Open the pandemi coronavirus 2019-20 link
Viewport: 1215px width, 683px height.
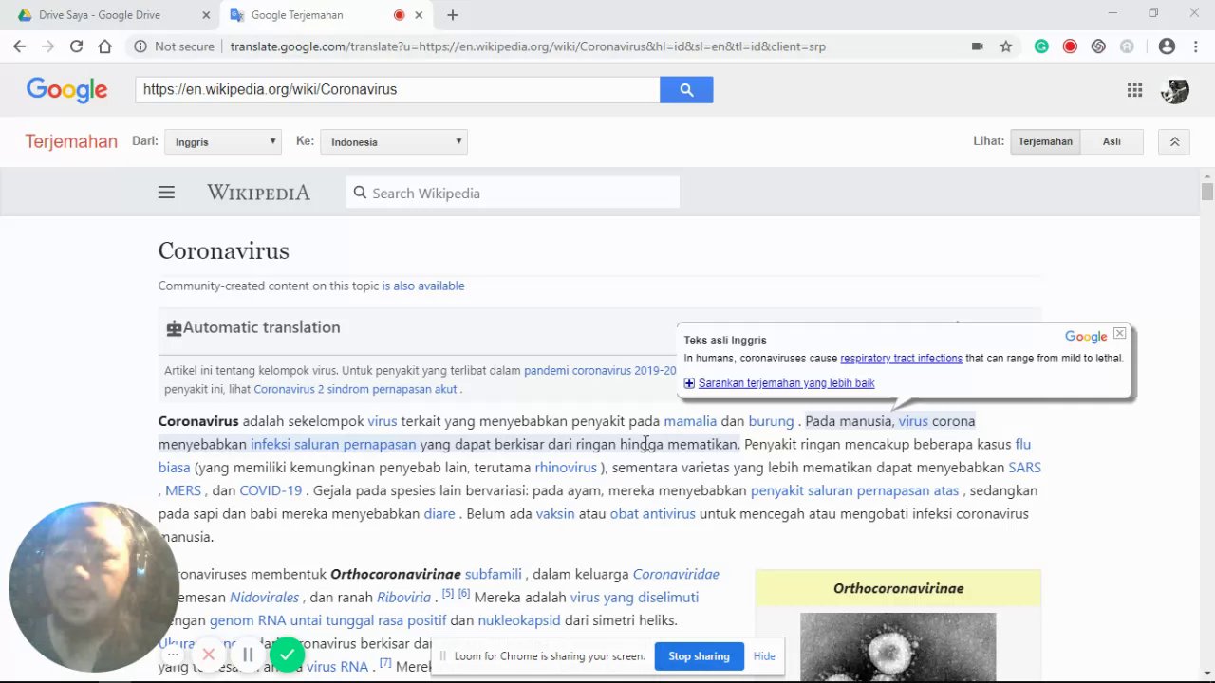(600, 370)
